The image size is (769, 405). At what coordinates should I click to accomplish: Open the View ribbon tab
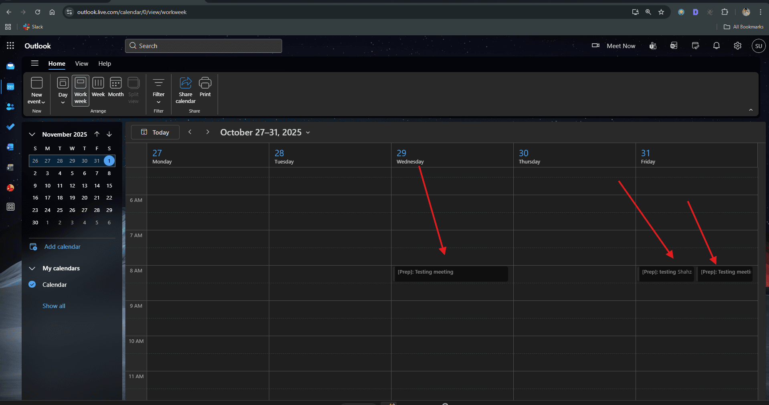tap(82, 63)
